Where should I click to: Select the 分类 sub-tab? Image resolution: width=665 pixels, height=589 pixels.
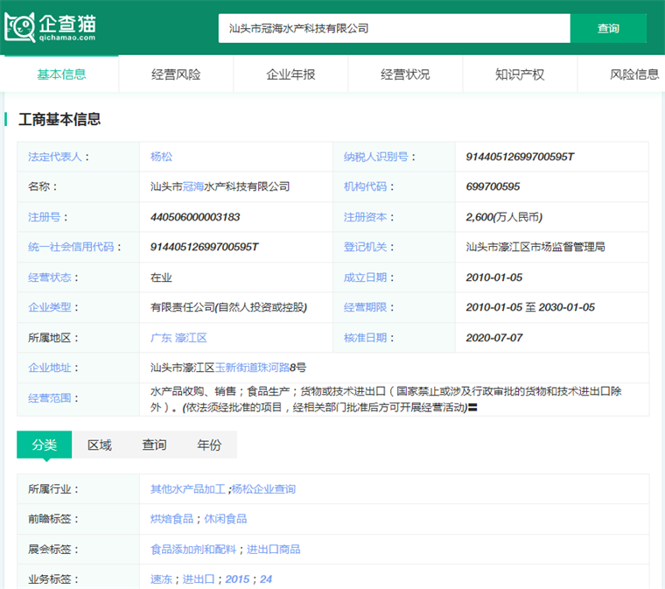click(44, 445)
